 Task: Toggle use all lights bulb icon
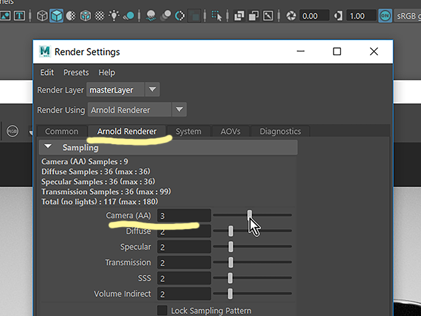point(114,16)
